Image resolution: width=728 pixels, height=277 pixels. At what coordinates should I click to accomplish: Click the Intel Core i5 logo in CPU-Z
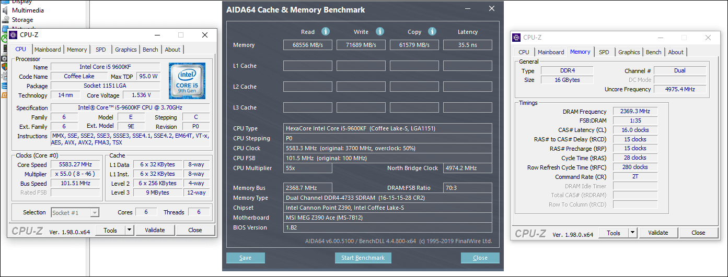[187, 81]
